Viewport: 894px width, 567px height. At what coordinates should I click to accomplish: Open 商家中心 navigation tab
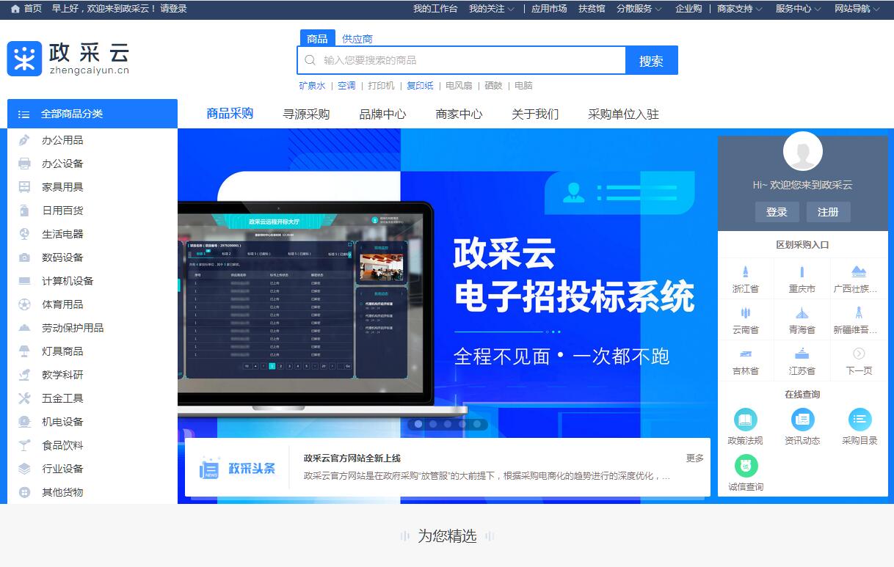click(x=459, y=114)
